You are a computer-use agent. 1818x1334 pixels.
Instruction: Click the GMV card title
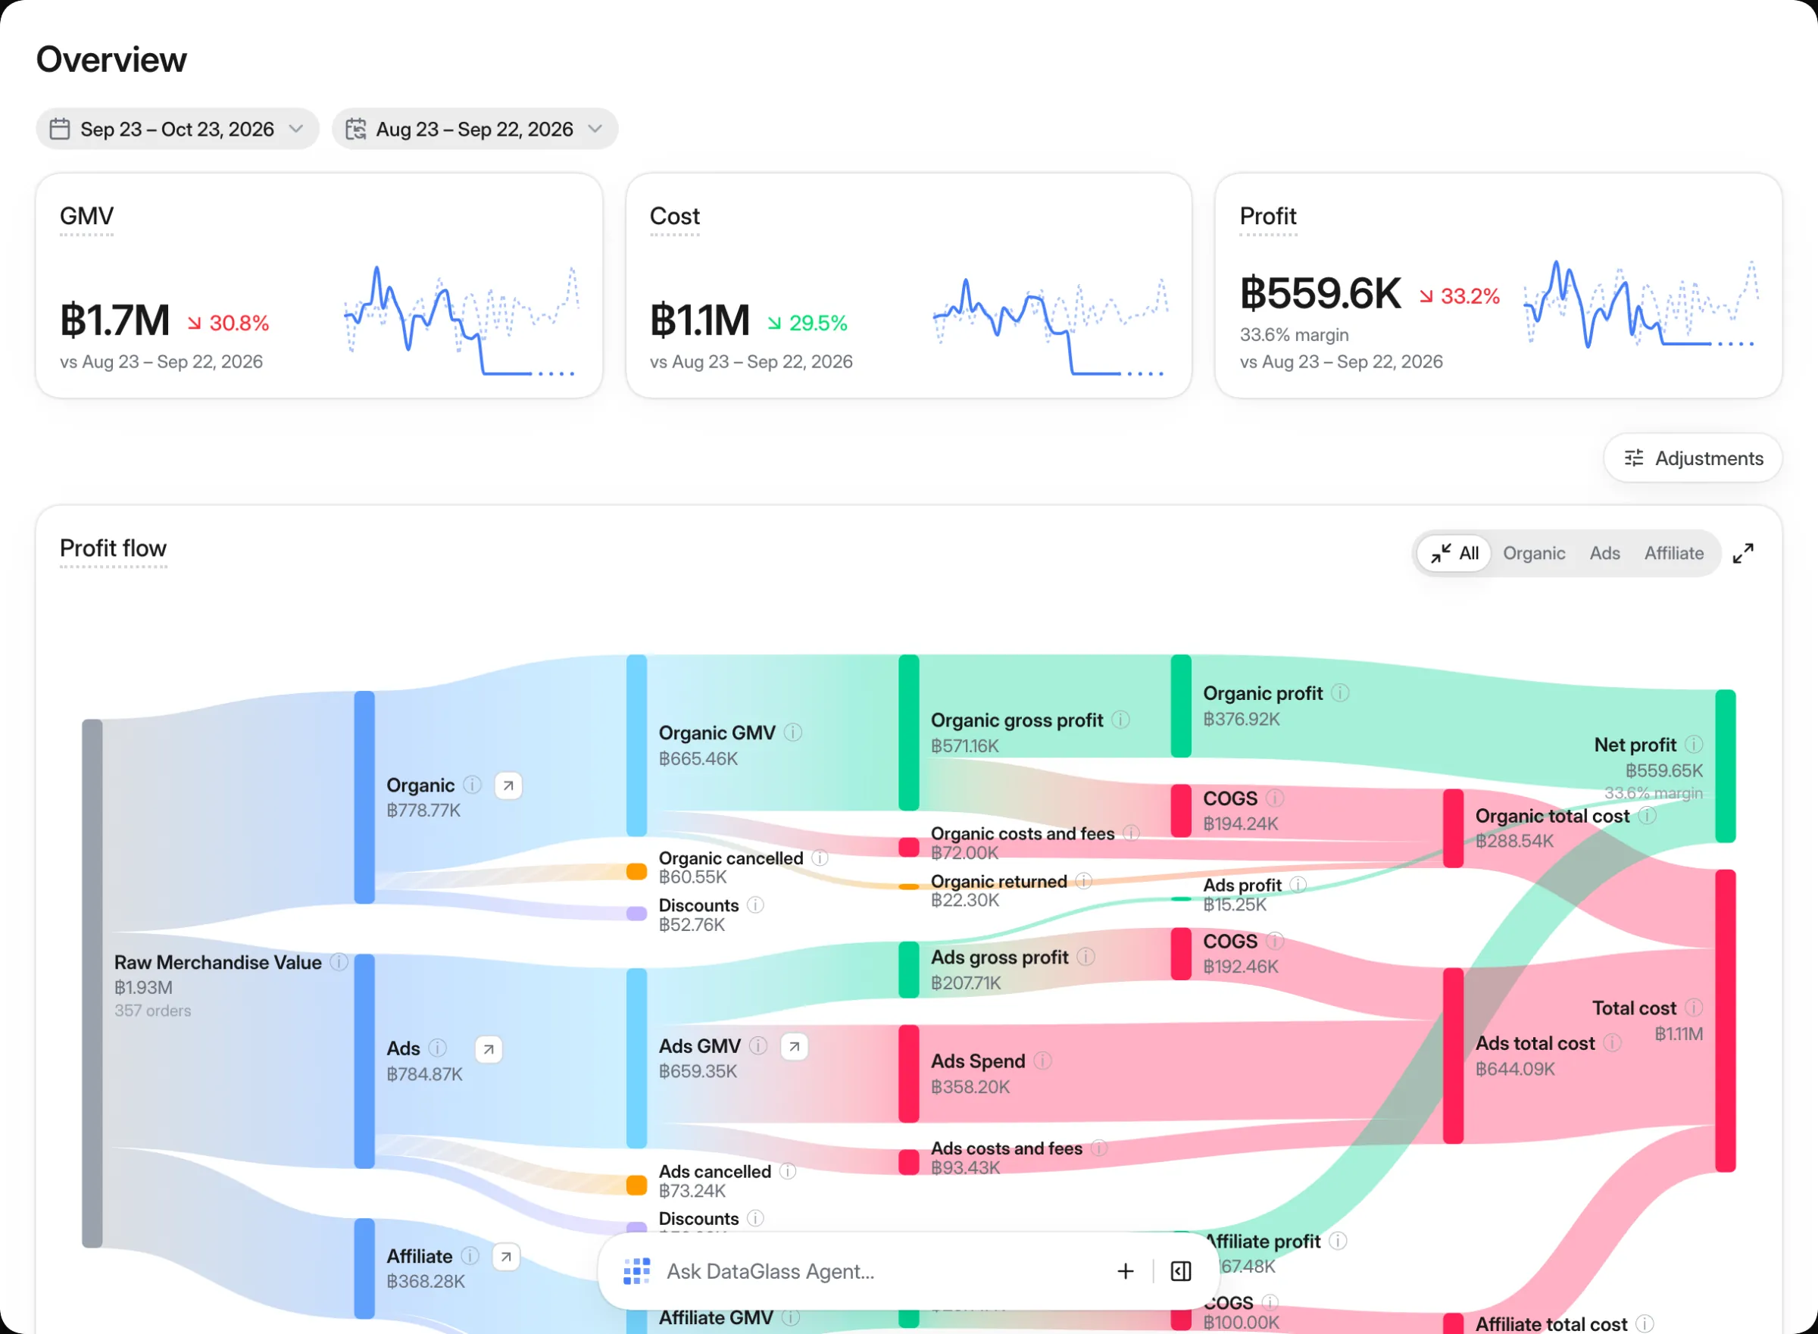tap(86, 217)
